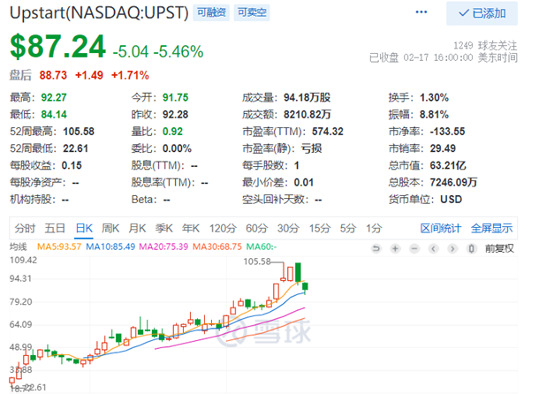The image size is (539, 394).
Task: Click the 105.58 high marker on chart
Action: pos(257,261)
